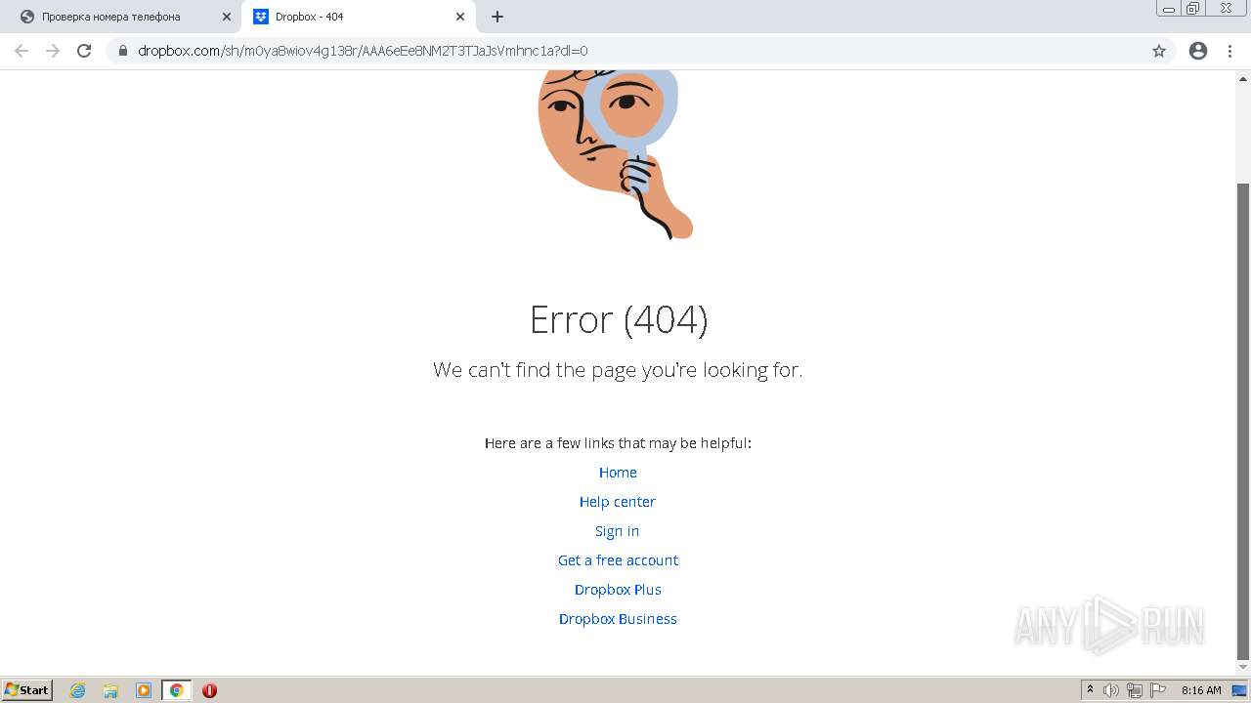Click the network tray icon
Image resolution: width=1251 pixels, height=703 pixels.
point(1135,690)
